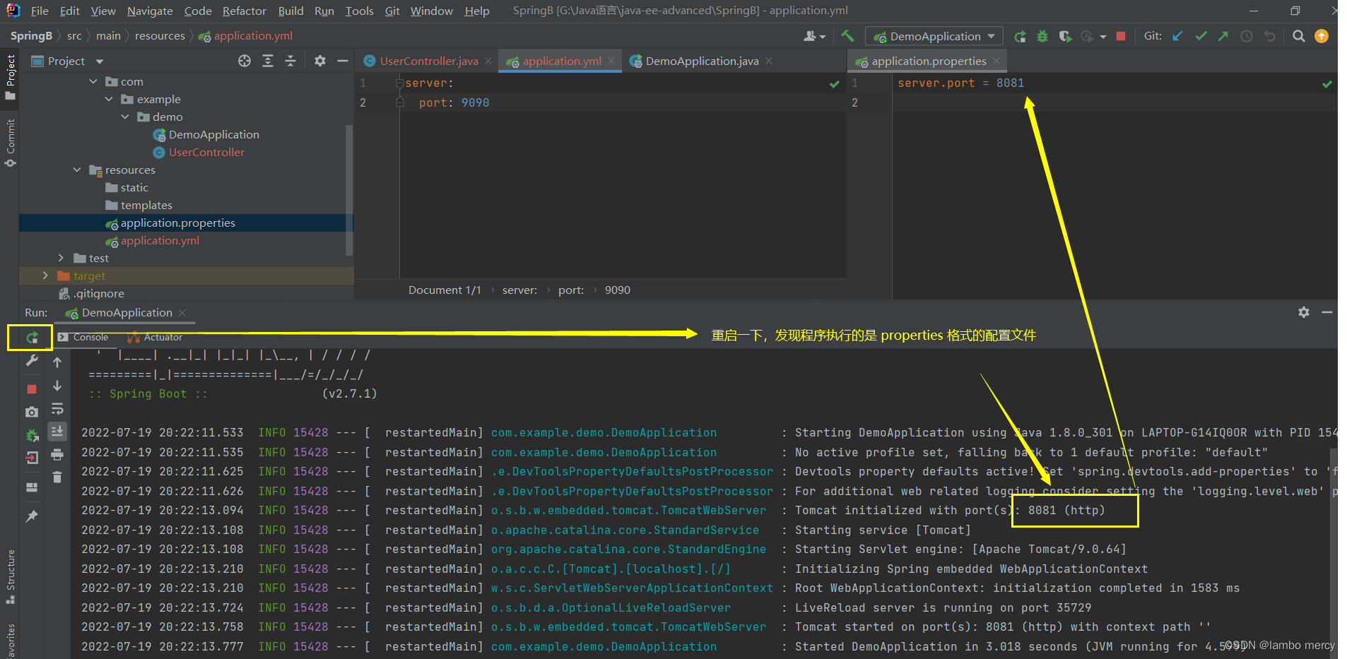The width and height of the screenshot is (1347, 659).
Task: Open the Refactor menu
Action: [244, 11]
